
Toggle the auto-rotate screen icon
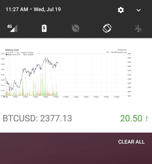coord(107,28)
